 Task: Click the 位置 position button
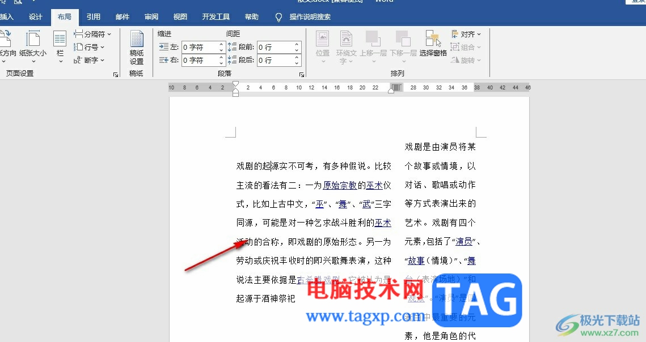(x=323, y=46)
